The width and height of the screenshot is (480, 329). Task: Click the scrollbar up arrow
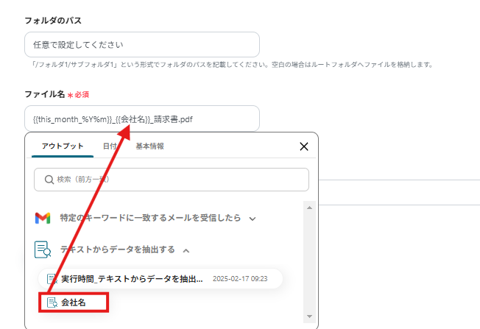click(309, 208)
